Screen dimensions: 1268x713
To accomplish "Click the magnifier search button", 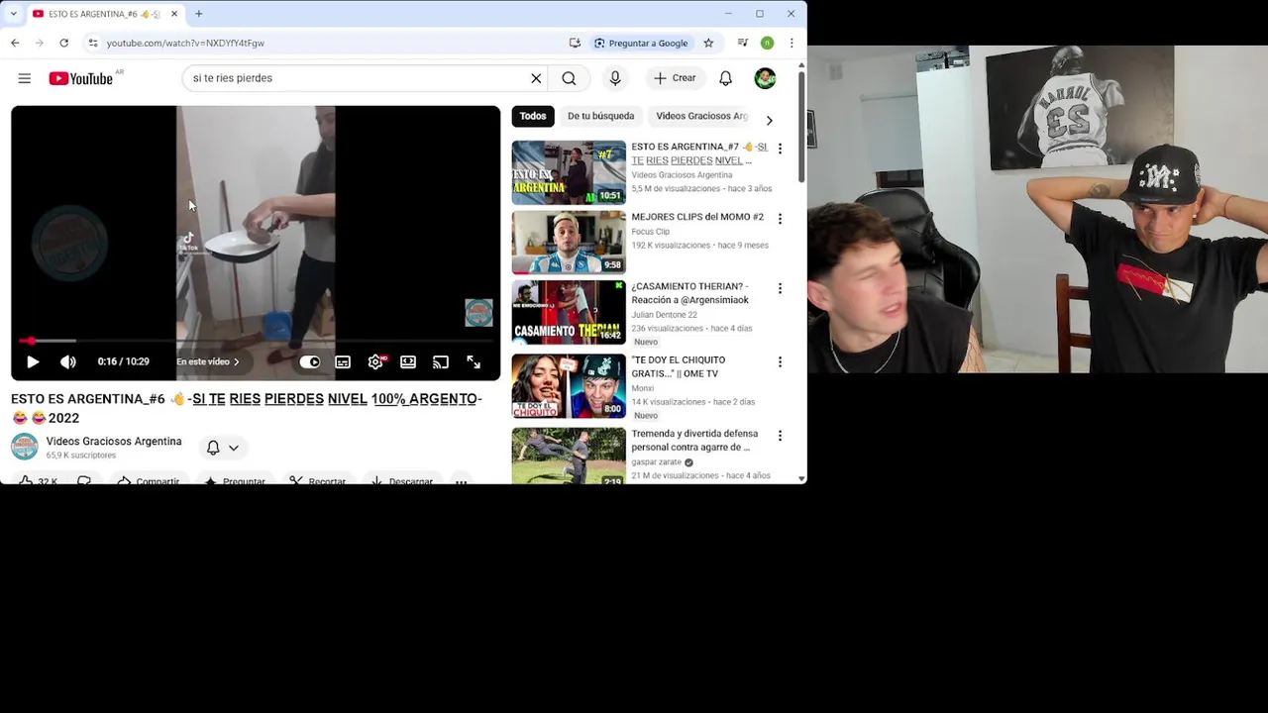I will [569, 78].
